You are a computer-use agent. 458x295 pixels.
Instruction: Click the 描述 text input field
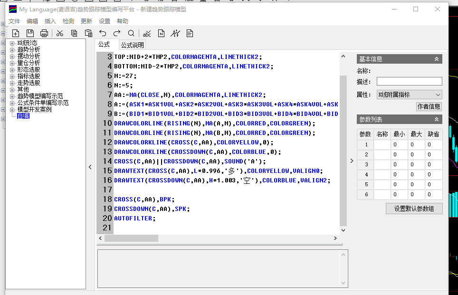coord(409,82)
